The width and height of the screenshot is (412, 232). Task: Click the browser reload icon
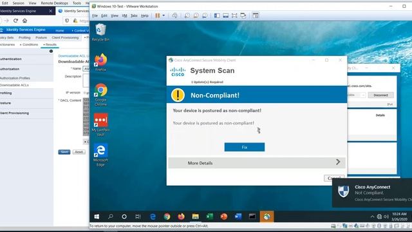click(15, 21)
